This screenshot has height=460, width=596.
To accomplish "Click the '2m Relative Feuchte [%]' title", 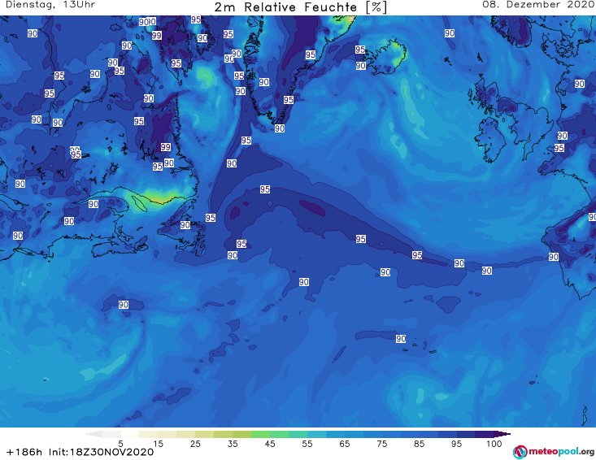I will tap(300, 7).
